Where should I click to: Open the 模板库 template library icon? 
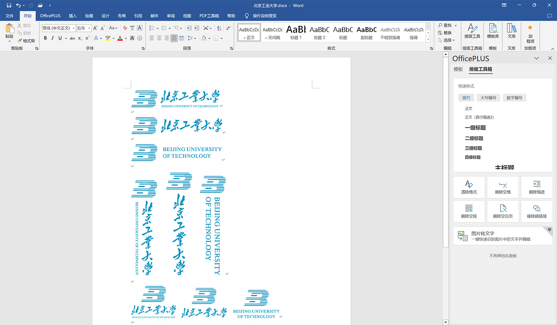click(x=493, y=31)
